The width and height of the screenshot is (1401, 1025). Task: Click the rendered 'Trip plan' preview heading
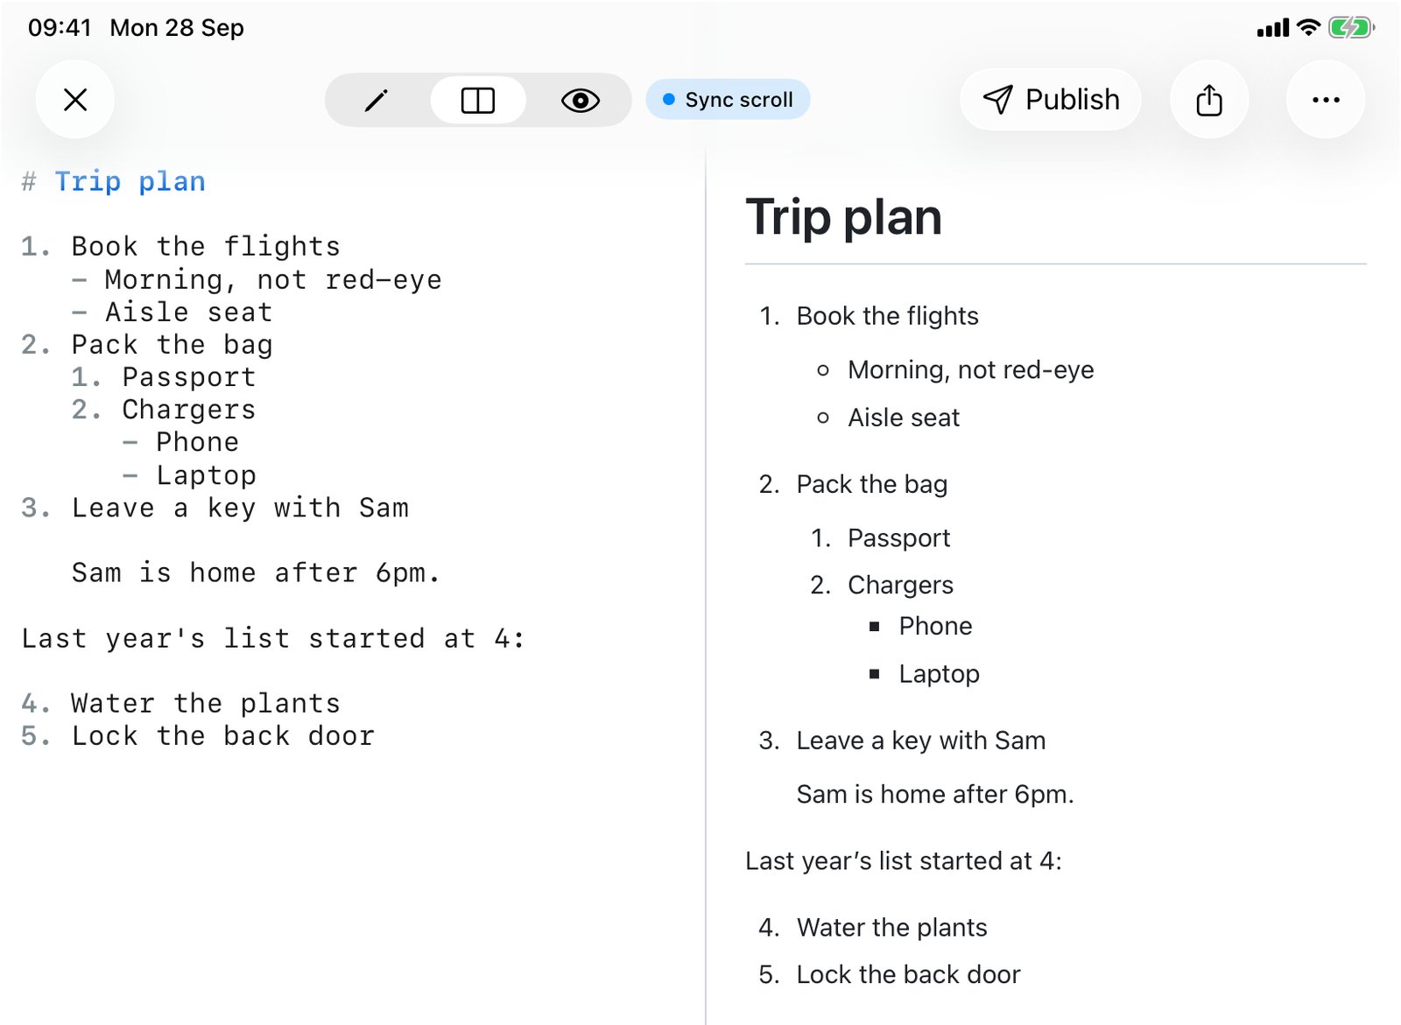pyautogui.click(x=844, y=217)
